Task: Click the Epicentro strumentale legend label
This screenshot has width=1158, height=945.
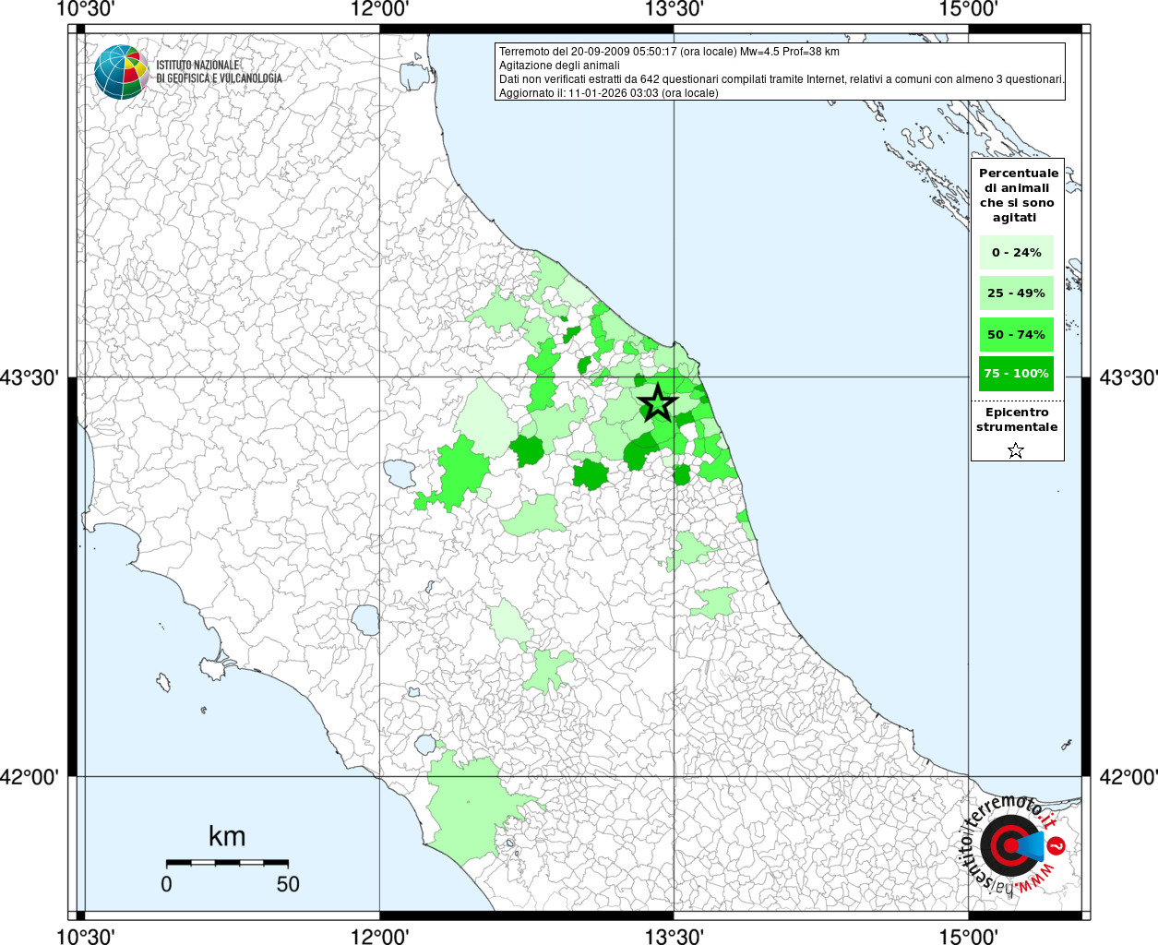Action: (1017, 420)
